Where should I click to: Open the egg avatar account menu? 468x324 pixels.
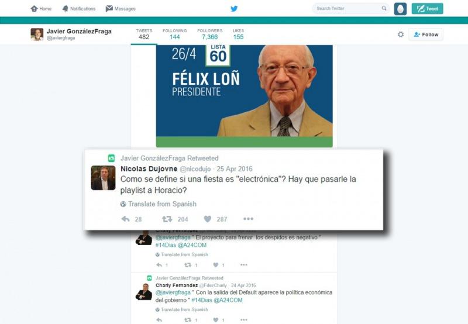(x=400, y=9)
